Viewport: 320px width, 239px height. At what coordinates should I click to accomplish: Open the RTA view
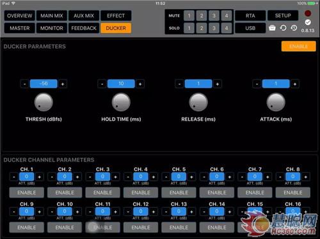pos(250,15)
